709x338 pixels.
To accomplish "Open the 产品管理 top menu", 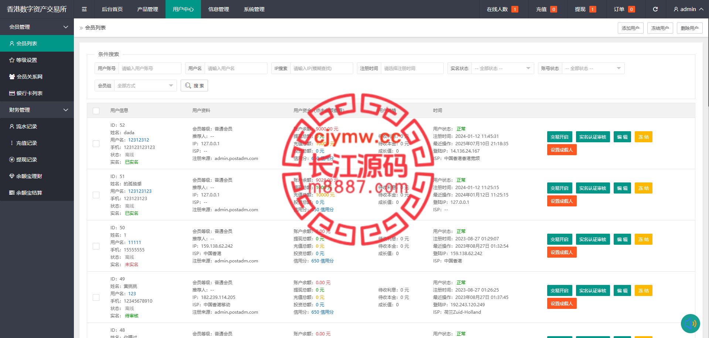I will point(148,9).
